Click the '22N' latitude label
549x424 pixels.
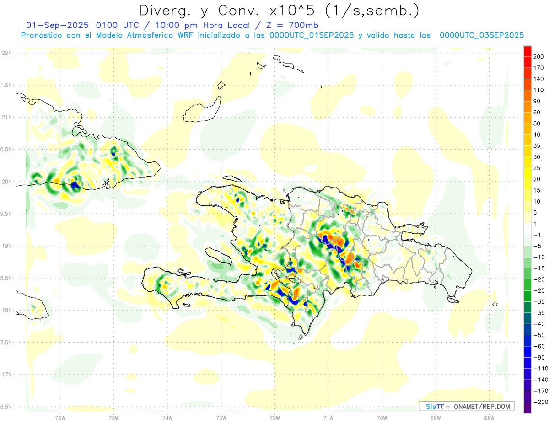coord(7,53)
